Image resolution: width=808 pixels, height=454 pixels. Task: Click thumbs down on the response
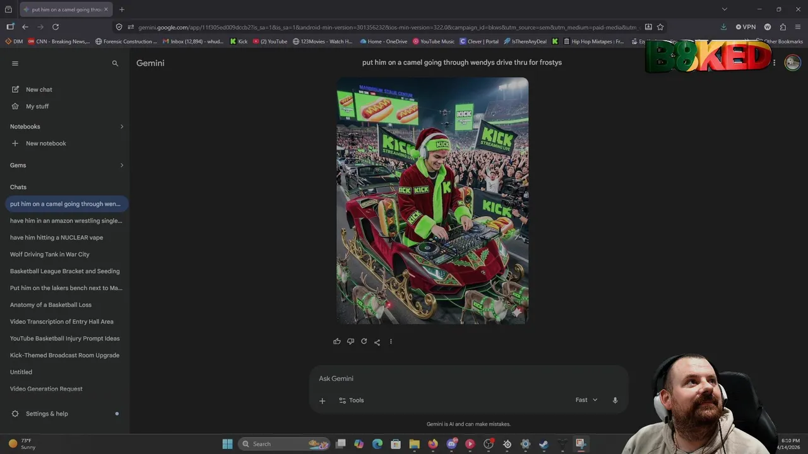[350, 341]
